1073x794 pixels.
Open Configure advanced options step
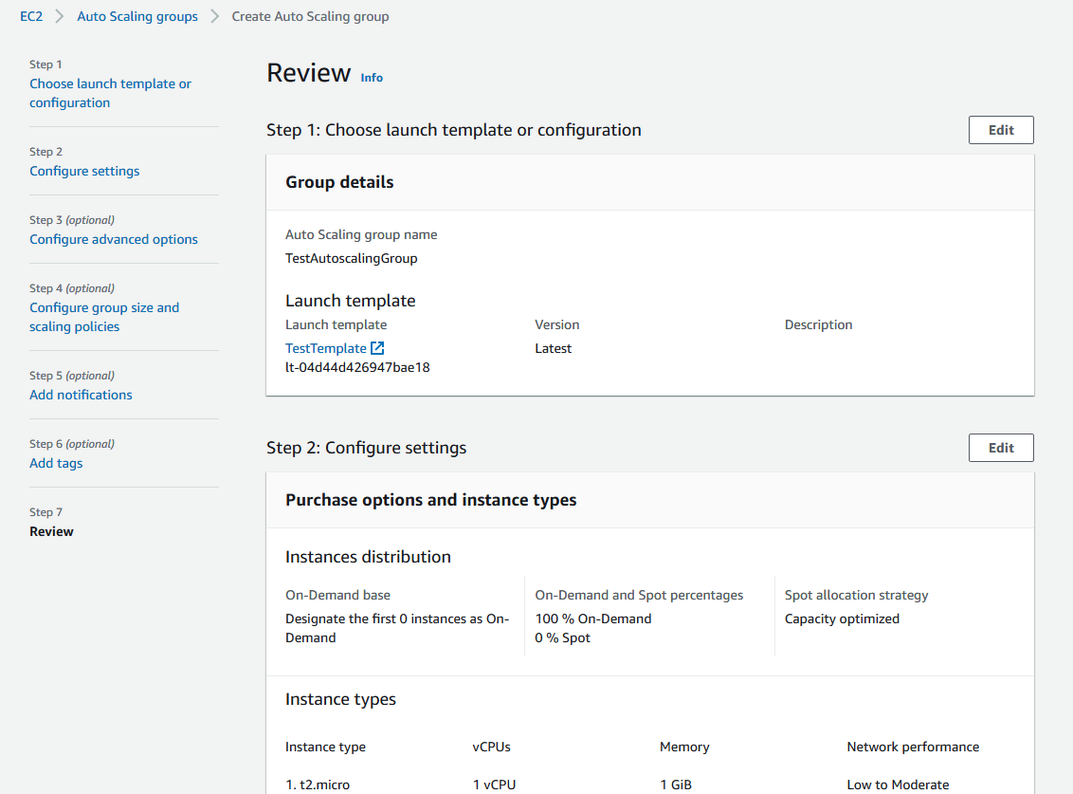click(114, 239)
